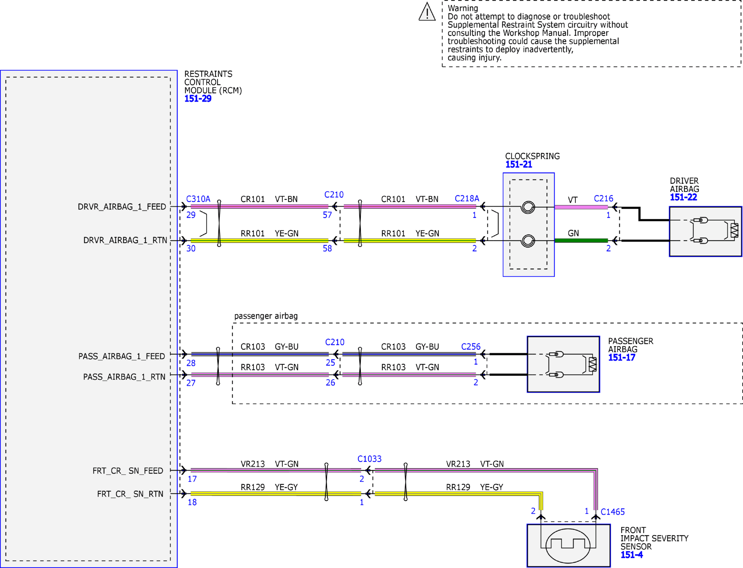Click connector label C256
Viewport: 743px width, 568px height.
[471, 347]
